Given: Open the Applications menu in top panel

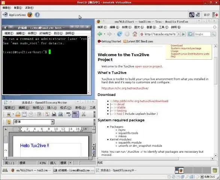Looking at the screenshot, I should tap(14, 15).
